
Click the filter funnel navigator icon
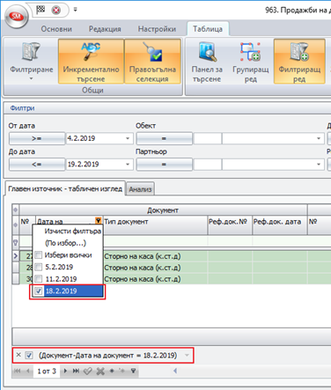(x=133, y=371)
